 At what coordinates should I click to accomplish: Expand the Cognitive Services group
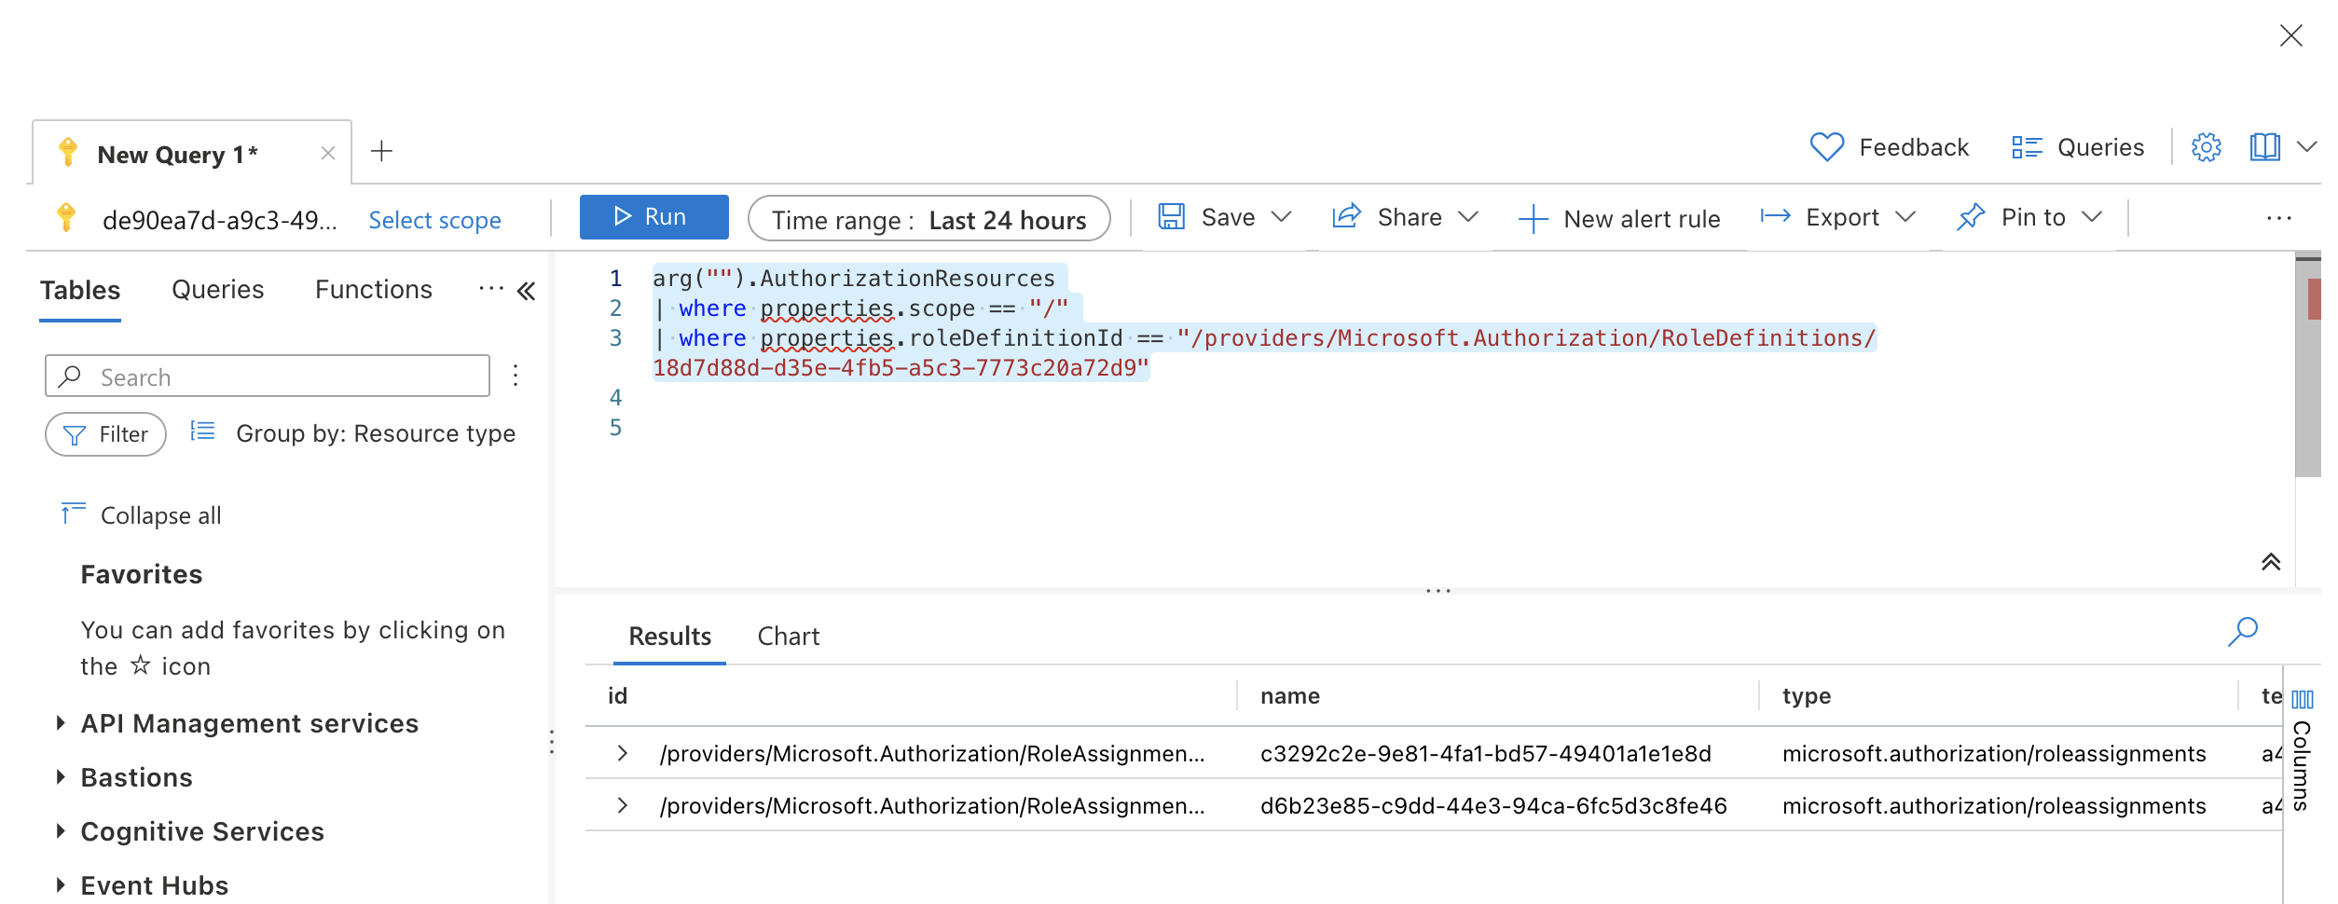62,831
